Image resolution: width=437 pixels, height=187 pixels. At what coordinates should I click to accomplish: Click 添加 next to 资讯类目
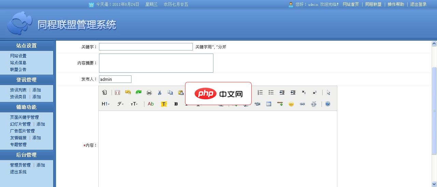[37, 97]
